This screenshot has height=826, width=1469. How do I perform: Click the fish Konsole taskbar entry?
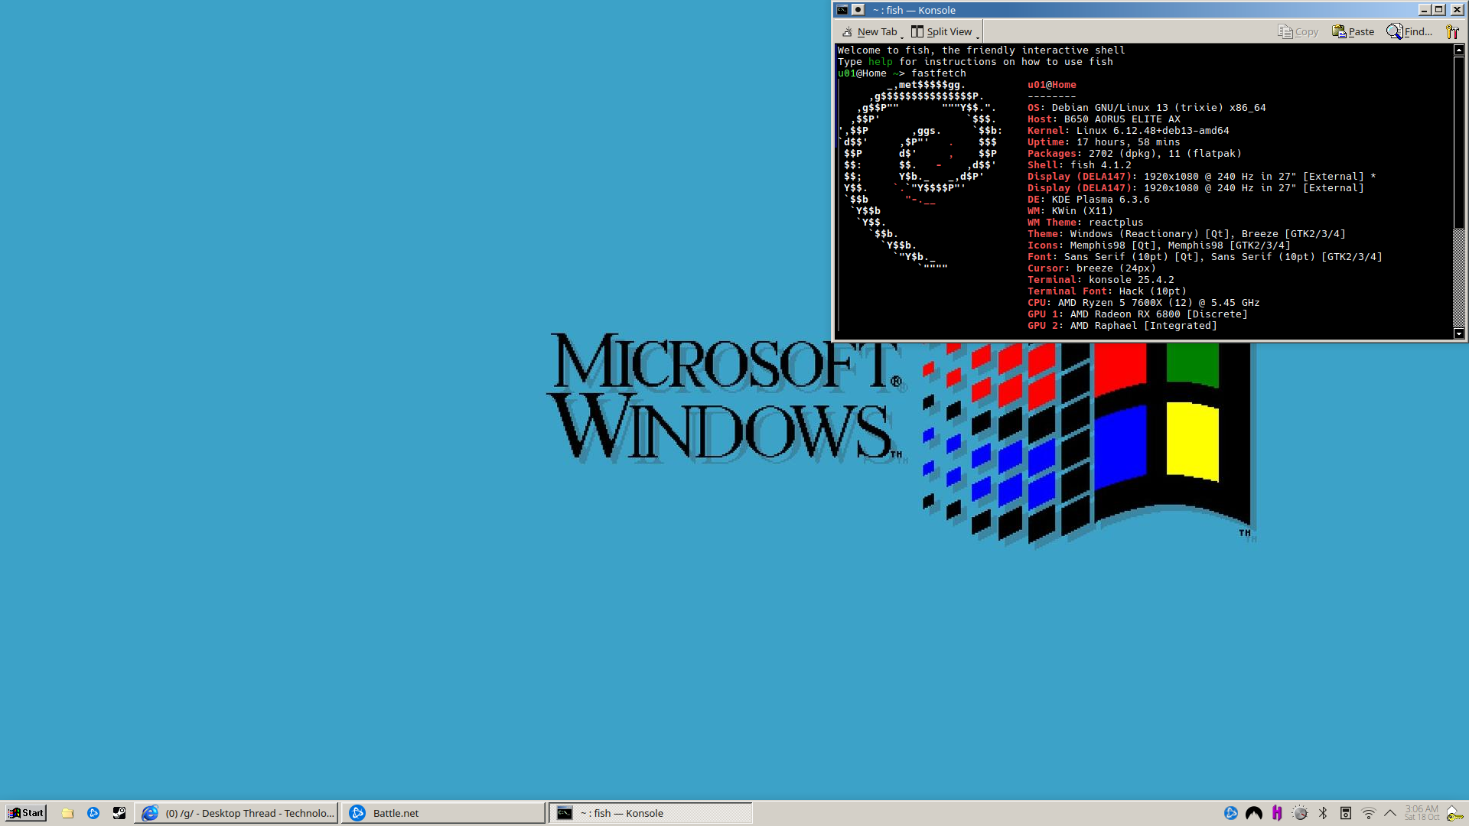click(x=650, y=813)
